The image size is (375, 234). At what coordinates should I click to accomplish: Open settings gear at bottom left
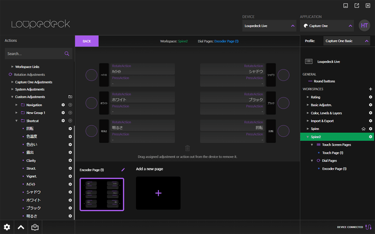pyautogui.click(x=7, y=227)
